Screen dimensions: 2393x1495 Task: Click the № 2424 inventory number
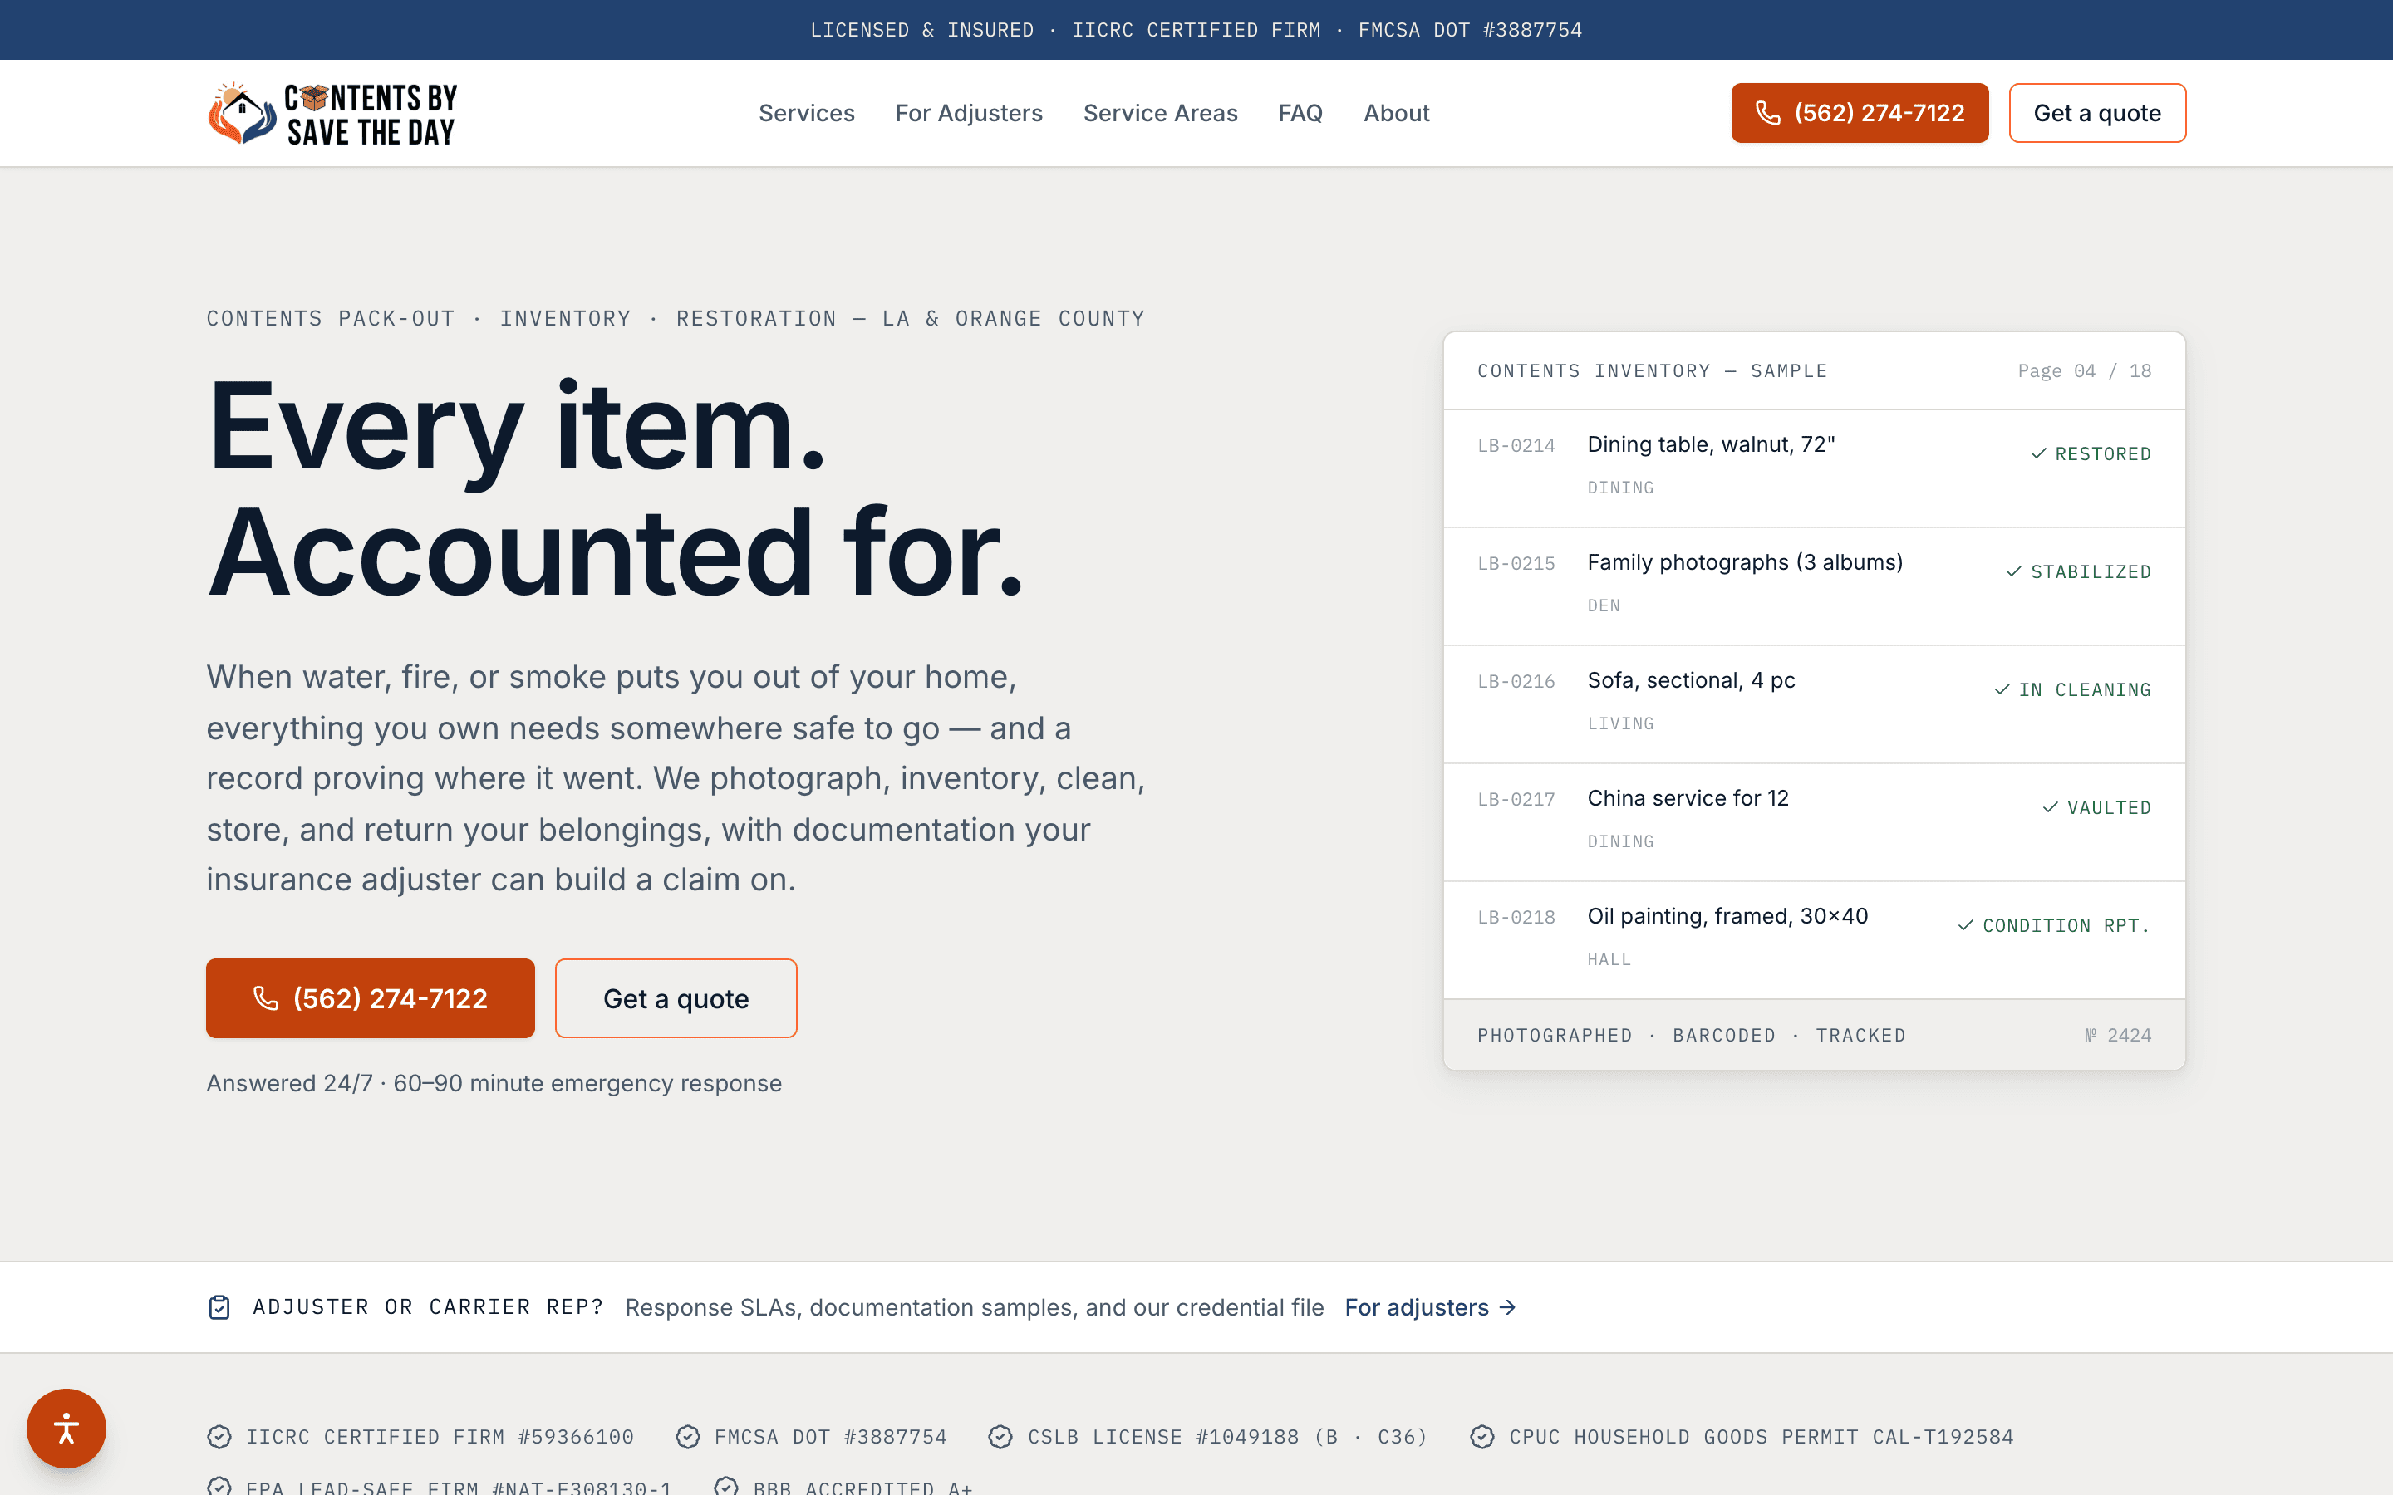2118,1035
